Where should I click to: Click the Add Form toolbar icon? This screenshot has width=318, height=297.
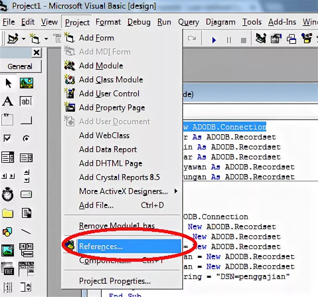click(x=35, y=39)
